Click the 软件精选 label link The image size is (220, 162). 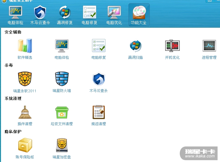click(x=25, y=57)
